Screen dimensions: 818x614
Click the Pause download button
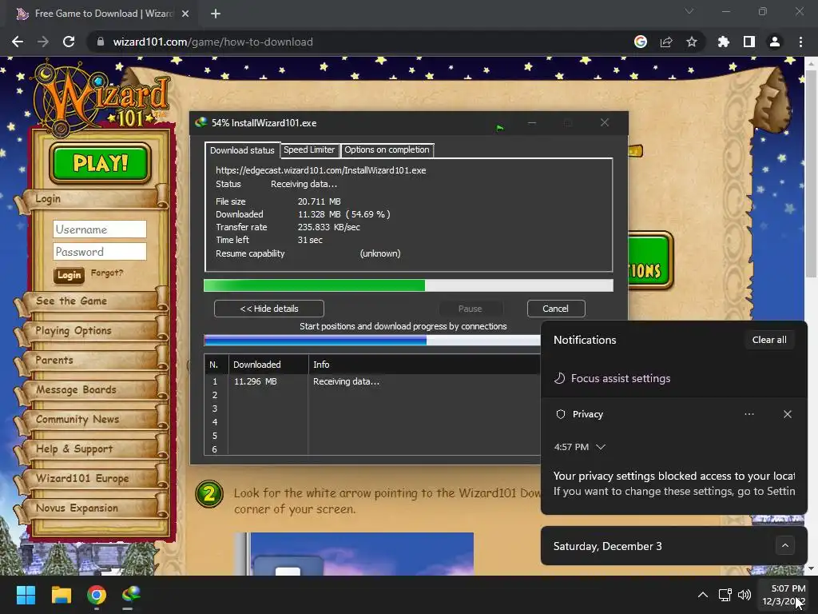470,309
